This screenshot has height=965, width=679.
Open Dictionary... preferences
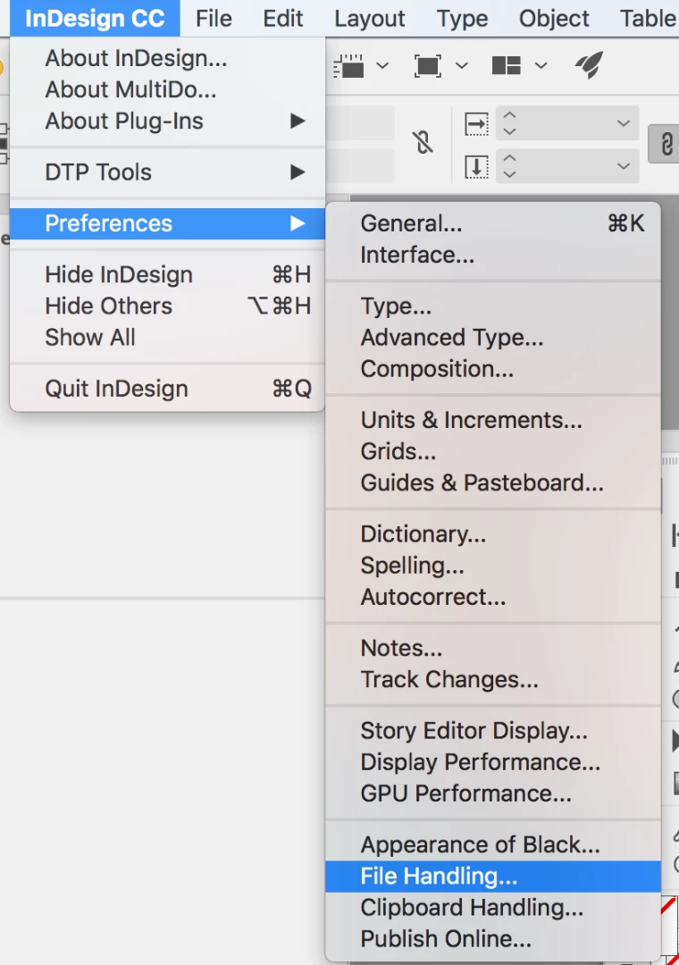point(493,534)
